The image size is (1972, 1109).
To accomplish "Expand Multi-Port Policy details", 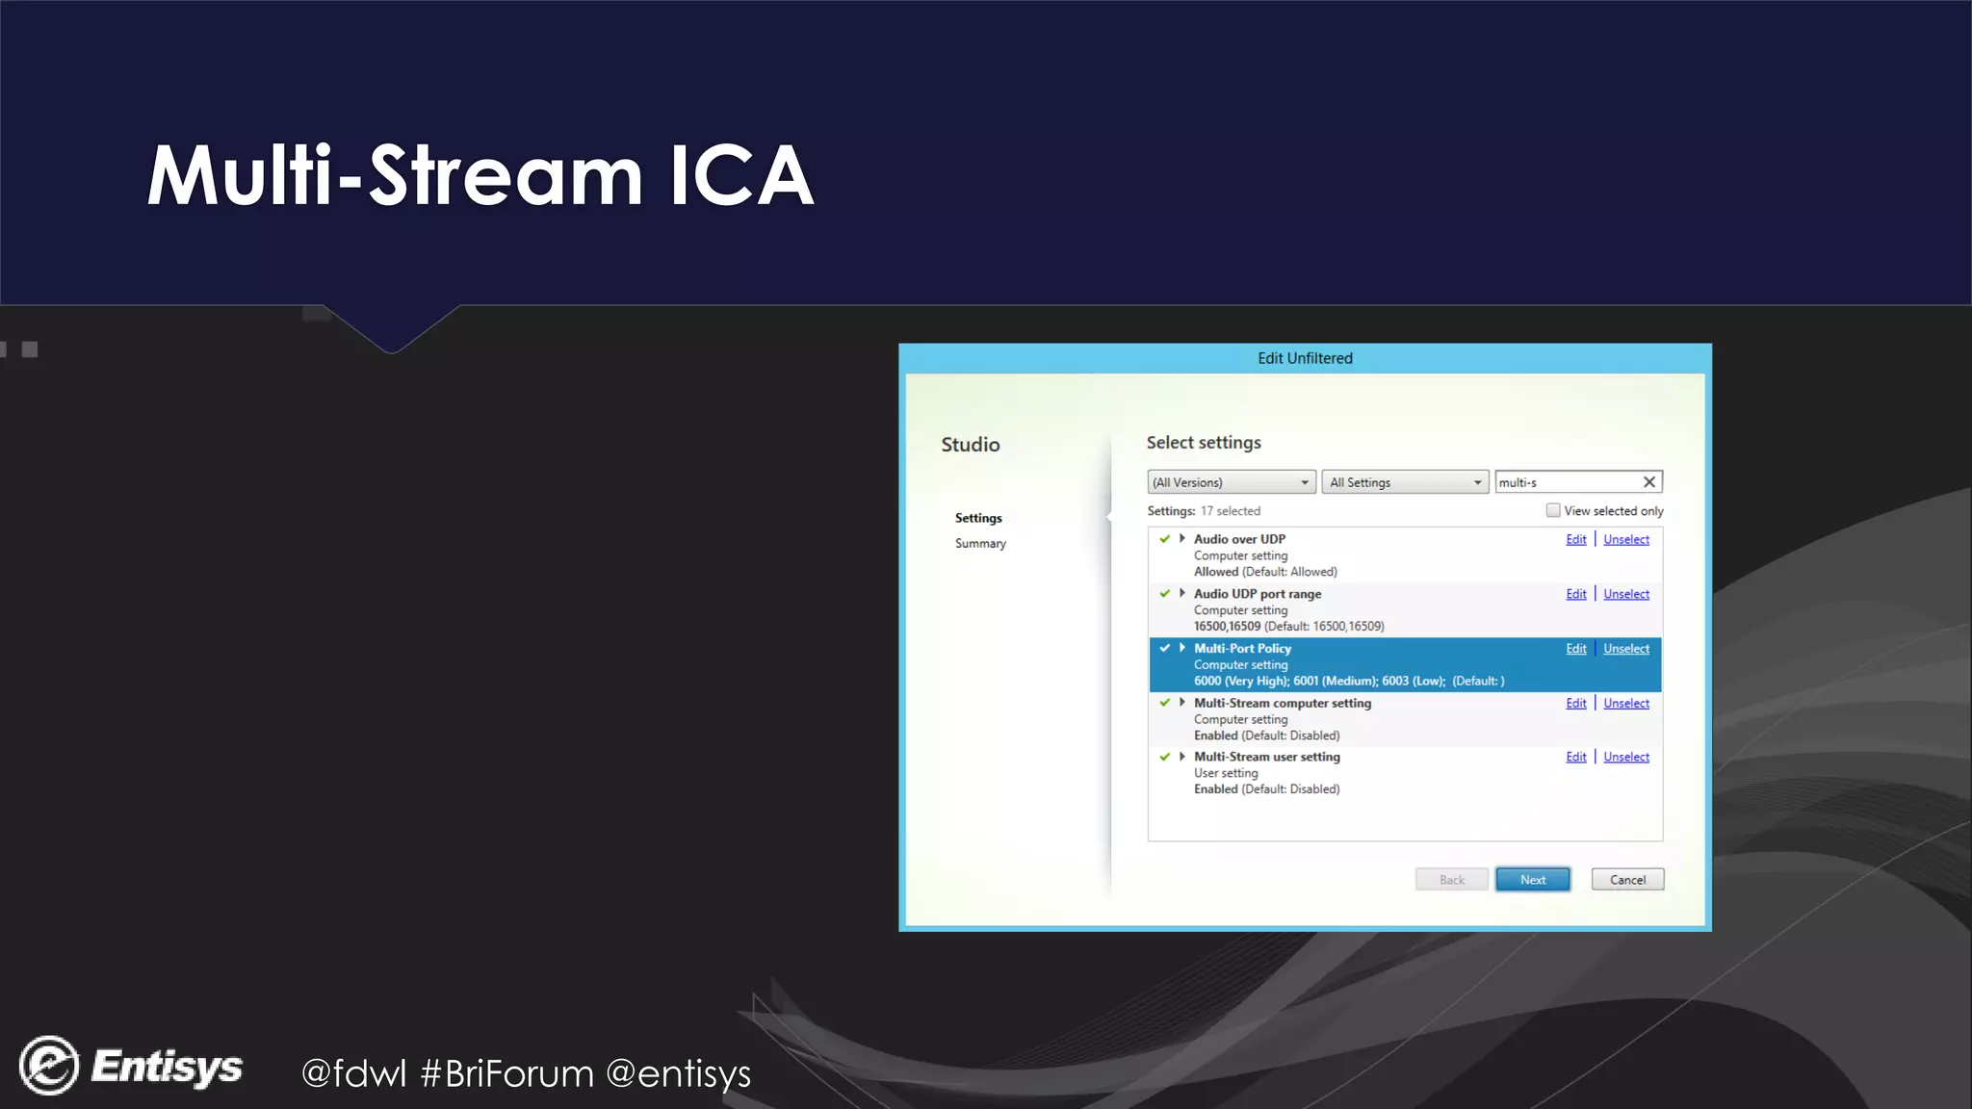I will pos(1182,648).
